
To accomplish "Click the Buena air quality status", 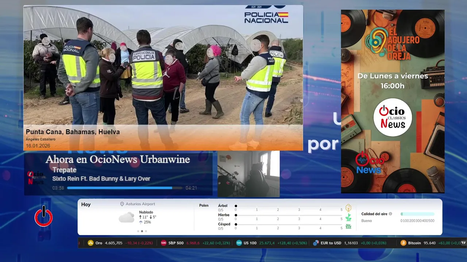I will [366, 221].
